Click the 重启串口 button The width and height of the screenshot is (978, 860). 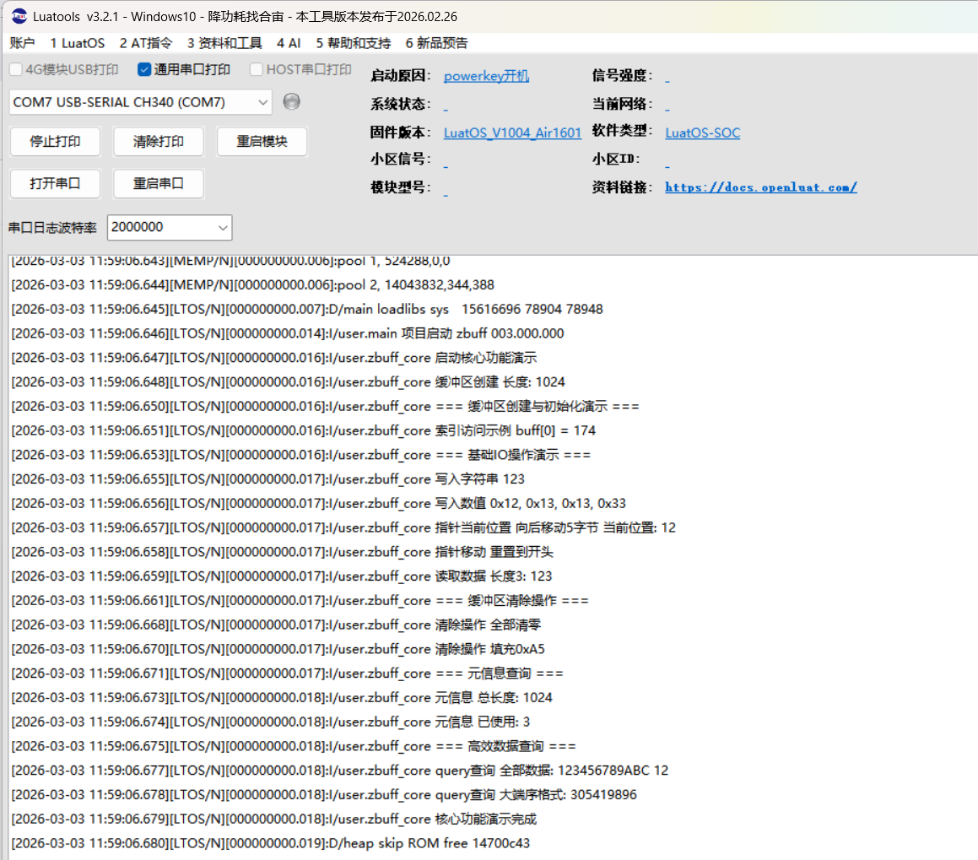click(159, 183)
